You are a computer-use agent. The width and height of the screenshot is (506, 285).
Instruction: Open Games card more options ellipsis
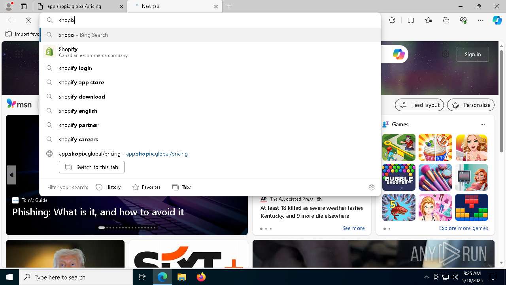pos(483,124)
